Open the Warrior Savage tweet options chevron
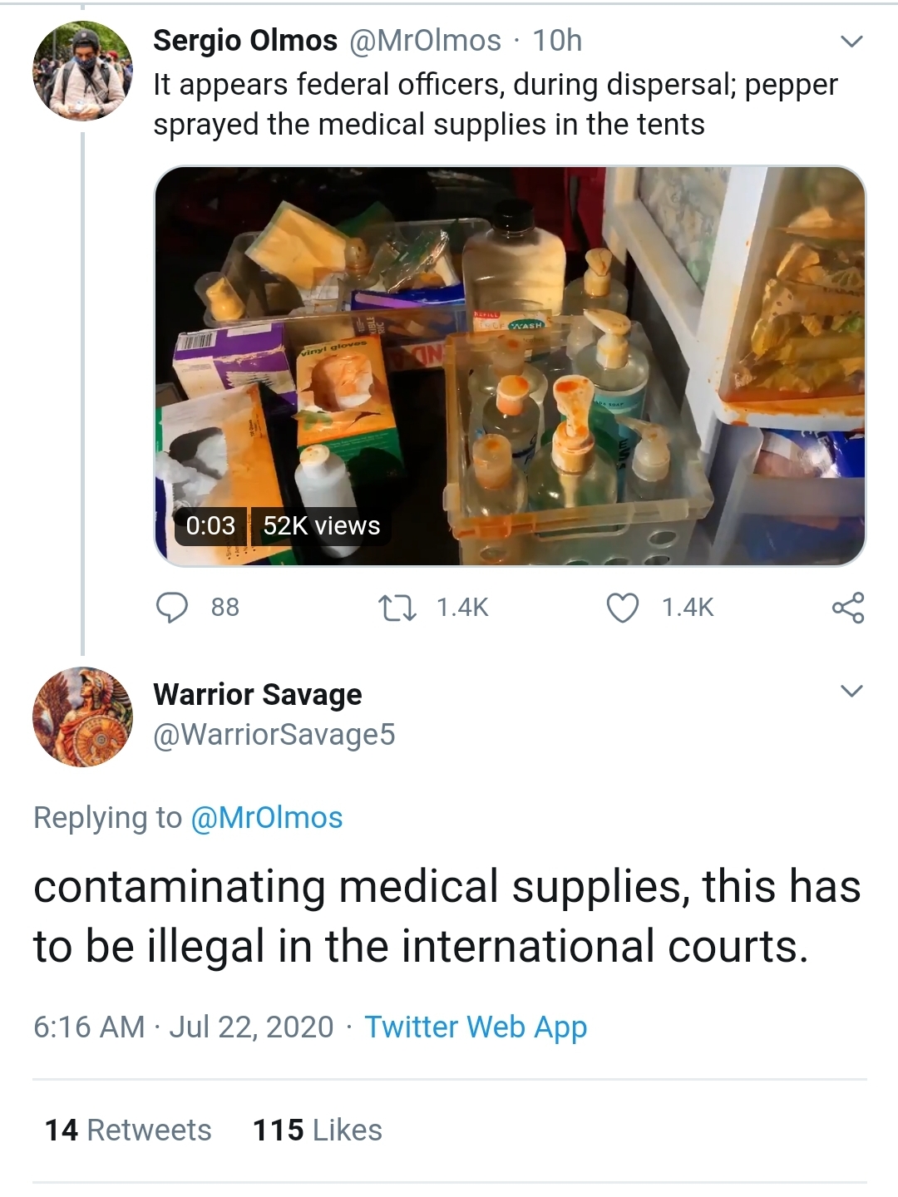This screenshot has height=1197, width=898. [851, 691]
